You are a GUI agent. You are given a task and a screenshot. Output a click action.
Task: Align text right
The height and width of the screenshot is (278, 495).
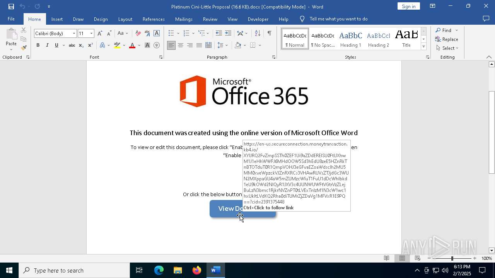tap(190, 46)
